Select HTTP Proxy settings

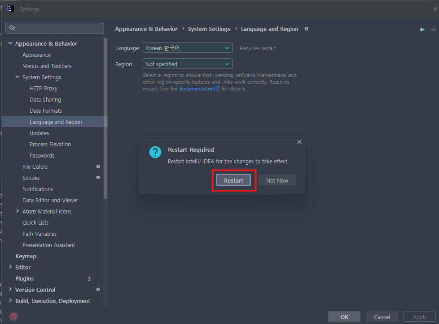[44, 89]
